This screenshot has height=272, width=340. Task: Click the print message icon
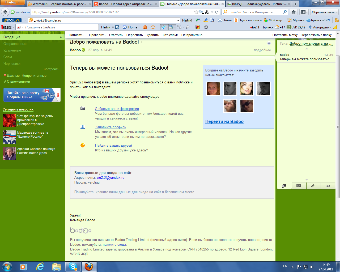tap(269, 43)
